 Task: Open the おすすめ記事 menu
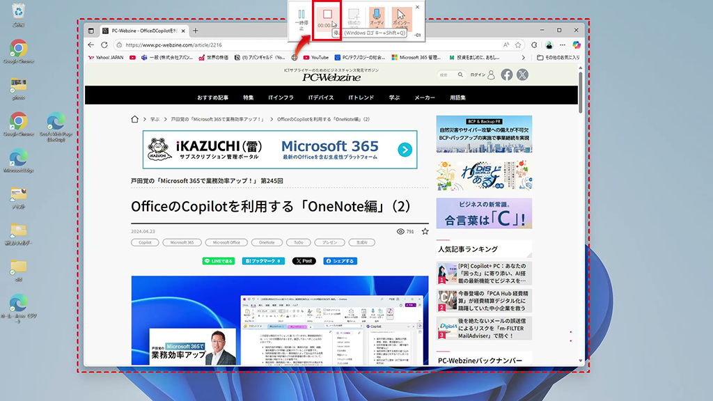[213, 97]
